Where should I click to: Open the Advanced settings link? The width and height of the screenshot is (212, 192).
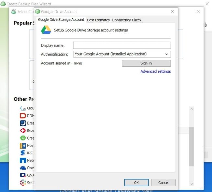coord(156,71)
